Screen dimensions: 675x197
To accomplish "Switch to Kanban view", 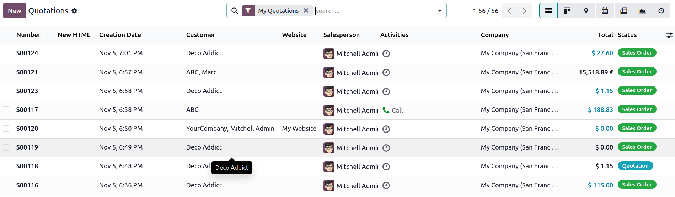I will (x=567, y=11).
